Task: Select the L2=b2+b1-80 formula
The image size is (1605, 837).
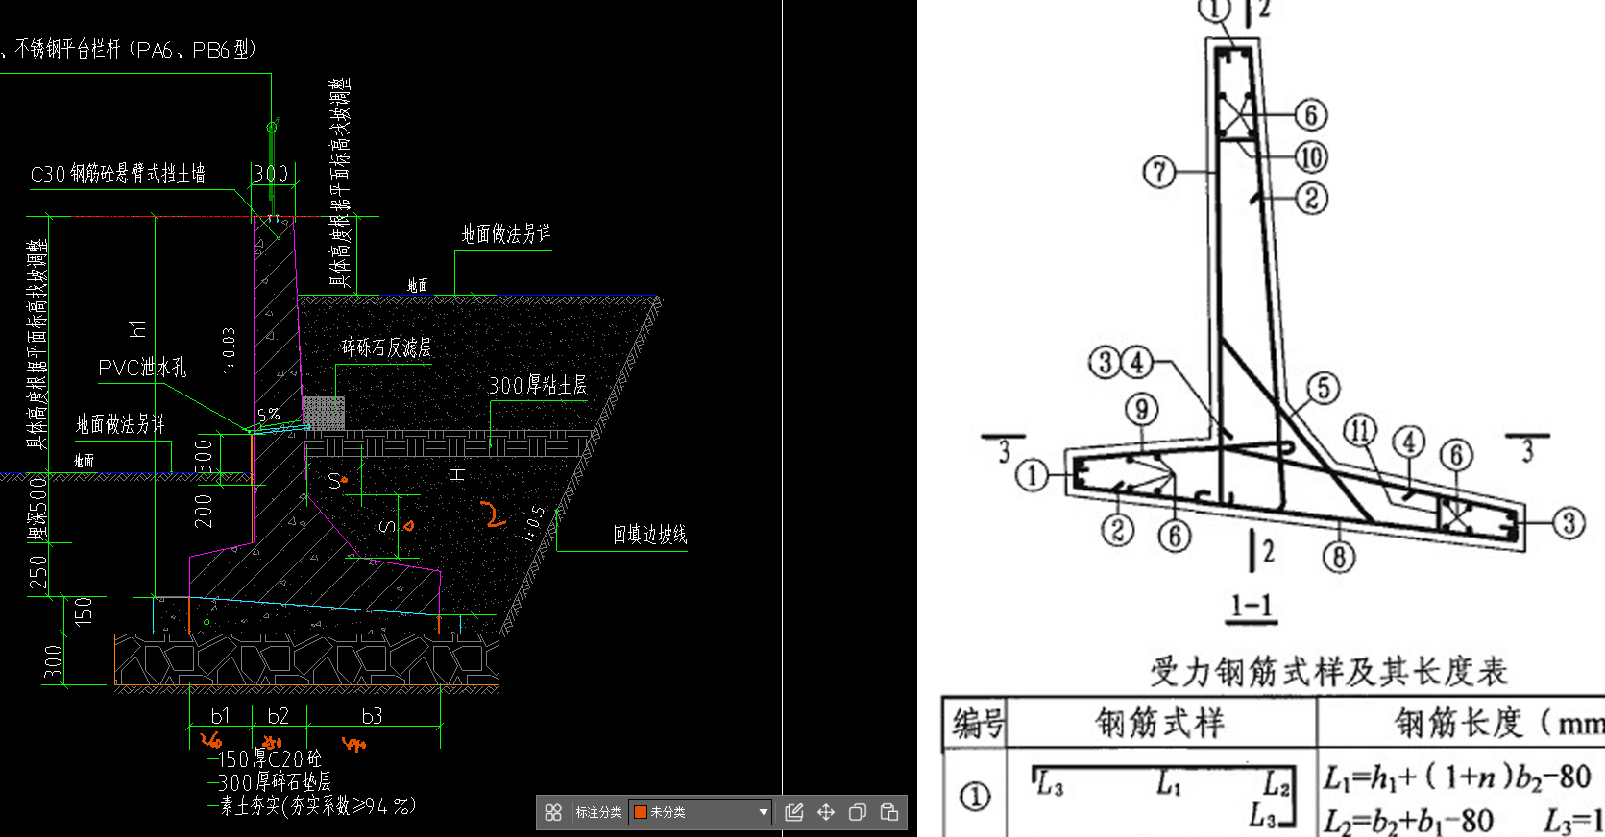Action: (1408, 821)
